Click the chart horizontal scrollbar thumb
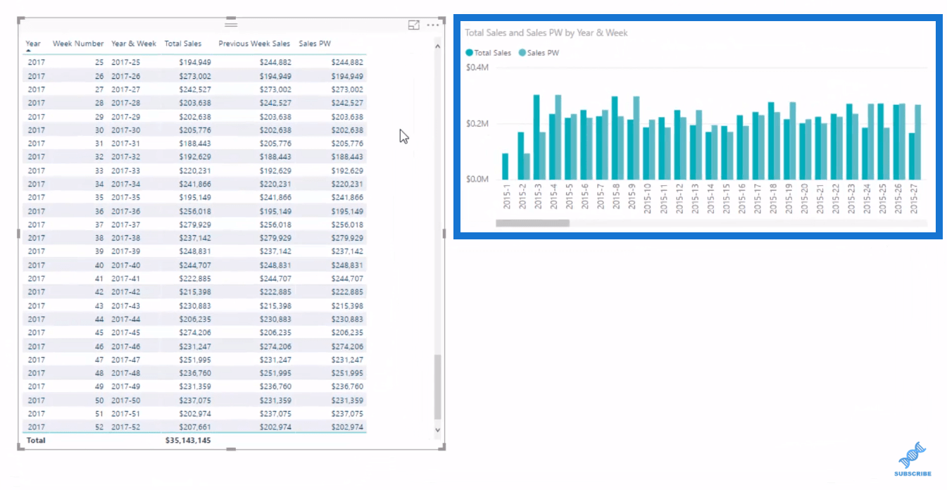 tap(532, 223)
